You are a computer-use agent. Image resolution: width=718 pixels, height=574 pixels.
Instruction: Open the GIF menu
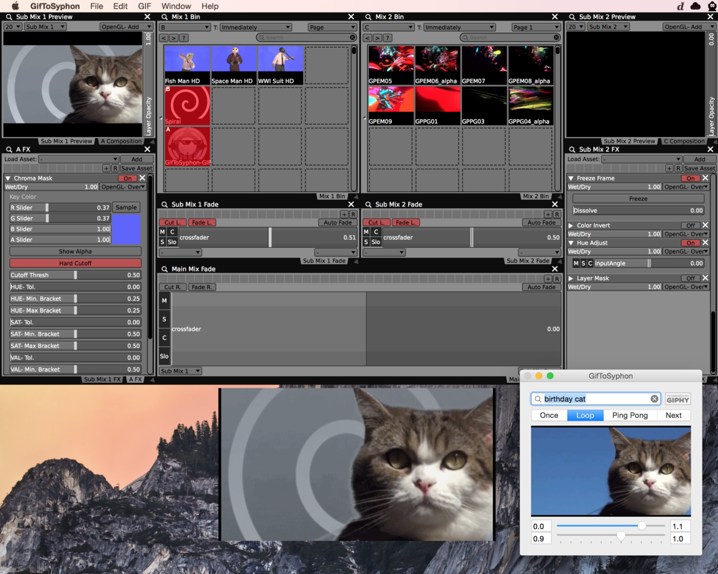pyautogui.click(x=145, y=6)
